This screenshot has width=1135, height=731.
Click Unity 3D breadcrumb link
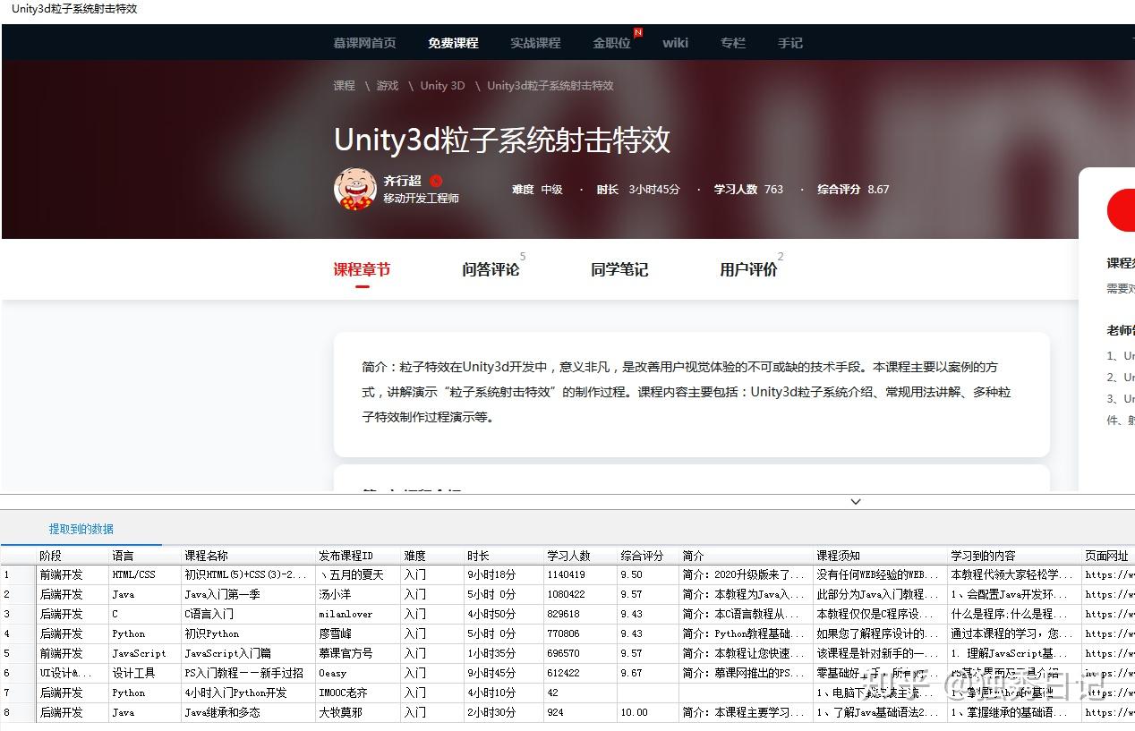(442, 86)
